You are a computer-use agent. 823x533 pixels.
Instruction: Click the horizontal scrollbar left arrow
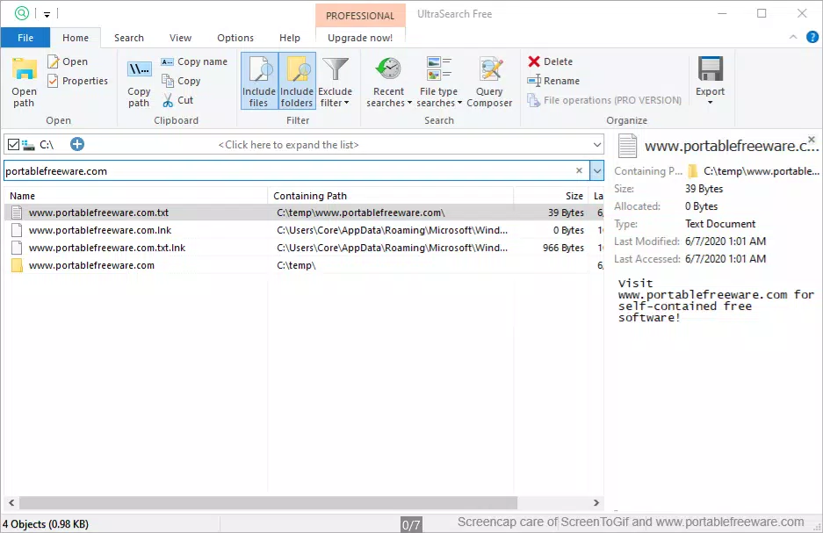click(11, 502)
